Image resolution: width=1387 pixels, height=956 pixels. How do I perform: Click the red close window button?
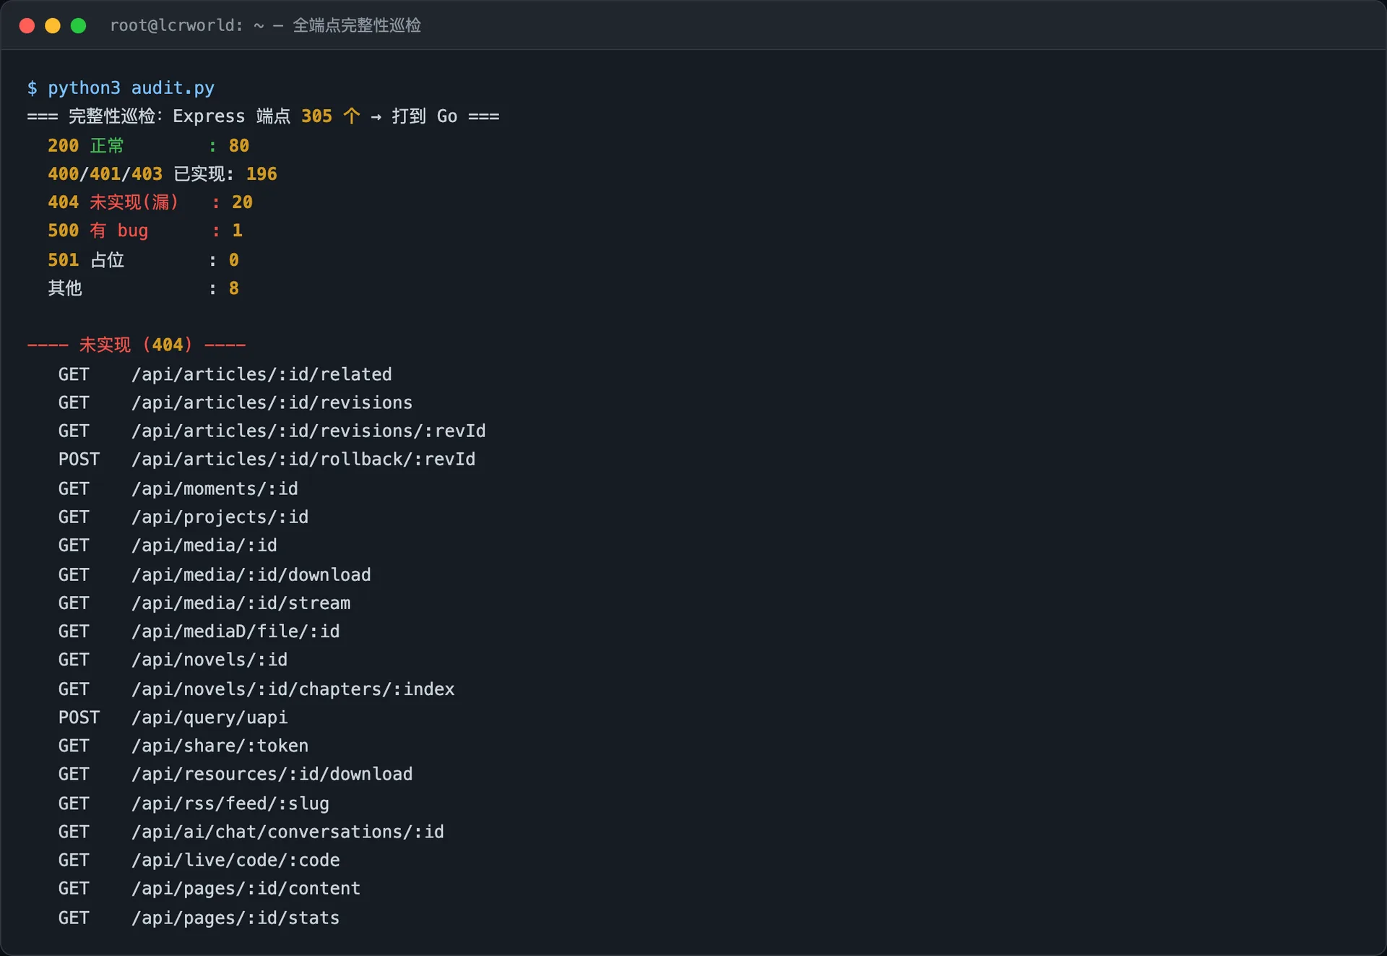[x=27, y=26]
